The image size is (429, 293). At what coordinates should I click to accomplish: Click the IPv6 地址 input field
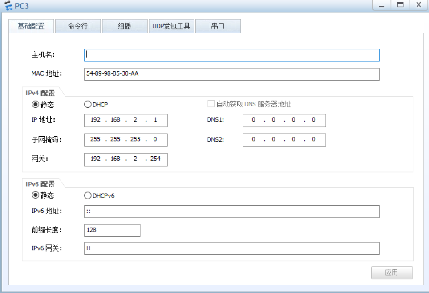tap(231, 212)
